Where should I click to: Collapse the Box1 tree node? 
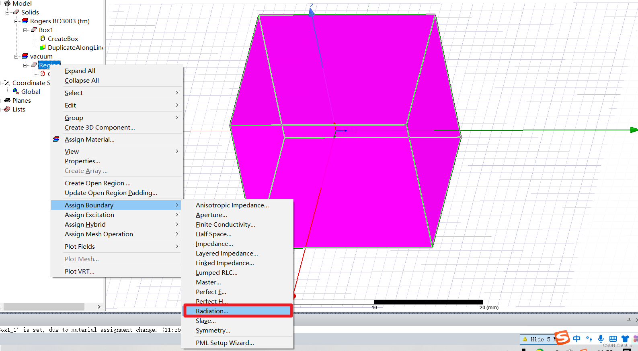25,30
